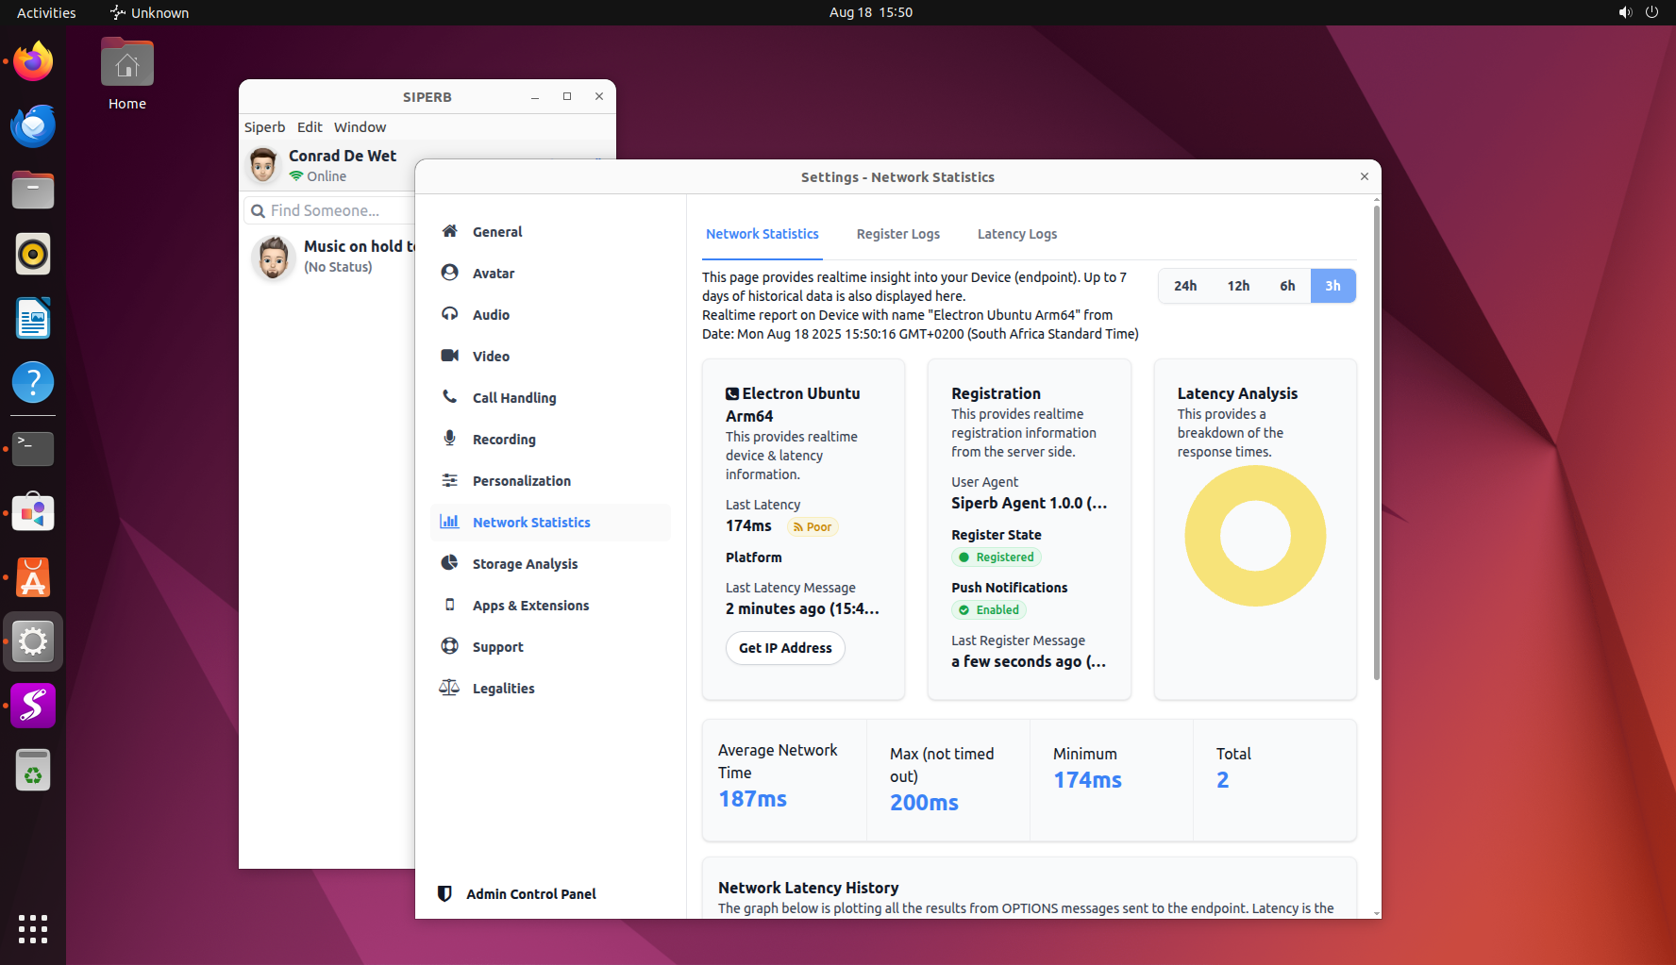Image resolution: width=1676 pixels, height=965 pixels.
Task: Open Call Handling settings
Action: [x=513, y=398]
